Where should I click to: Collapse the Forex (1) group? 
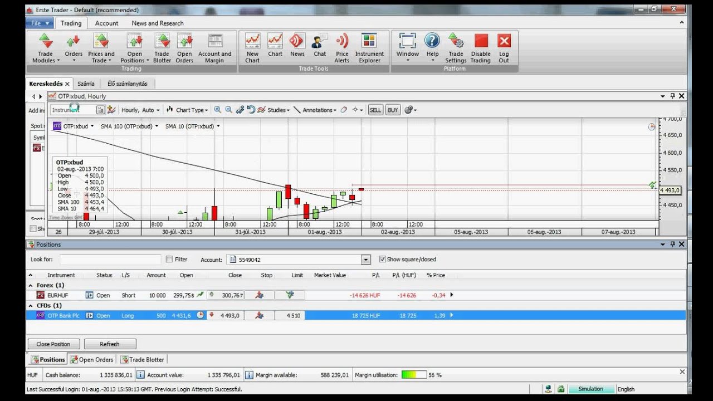tap(31, 285)
